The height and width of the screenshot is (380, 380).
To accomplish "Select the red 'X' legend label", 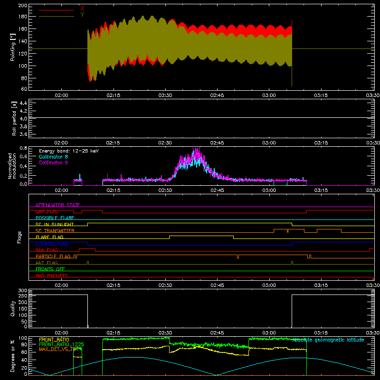I will (82, 8).
